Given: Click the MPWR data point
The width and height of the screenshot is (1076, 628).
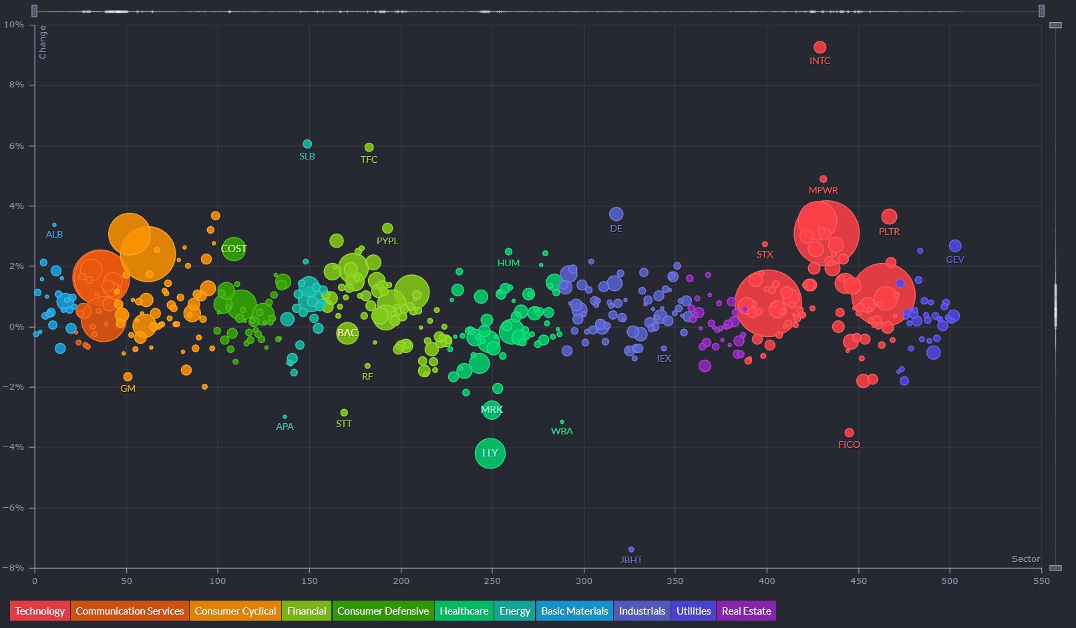Looking at the screenshot, I should pyautogui.click(x=823, y=179).
